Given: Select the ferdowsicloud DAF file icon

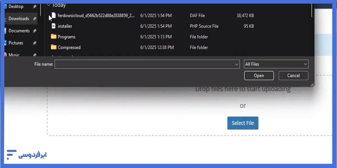Looking at the screenshot, I should pyautogui.click(x=54, y=15).
